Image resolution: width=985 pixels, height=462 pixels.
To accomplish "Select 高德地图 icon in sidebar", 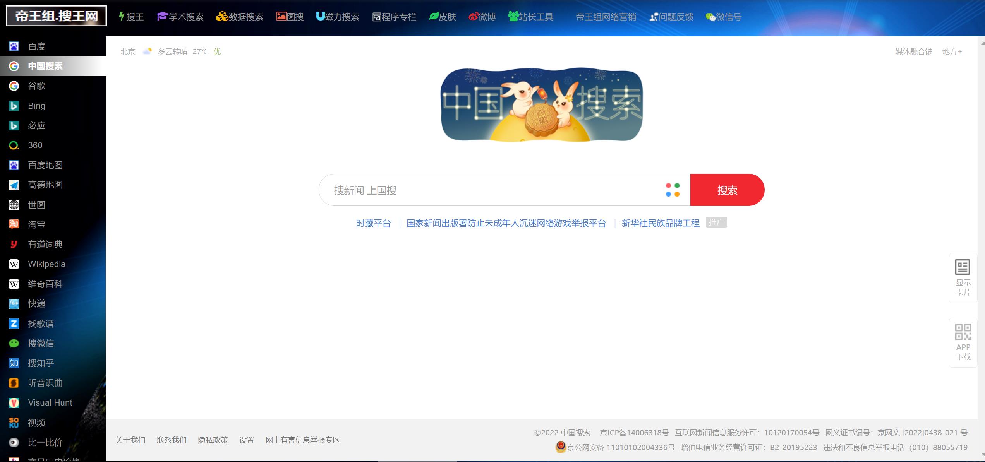I will pos(14,185).
